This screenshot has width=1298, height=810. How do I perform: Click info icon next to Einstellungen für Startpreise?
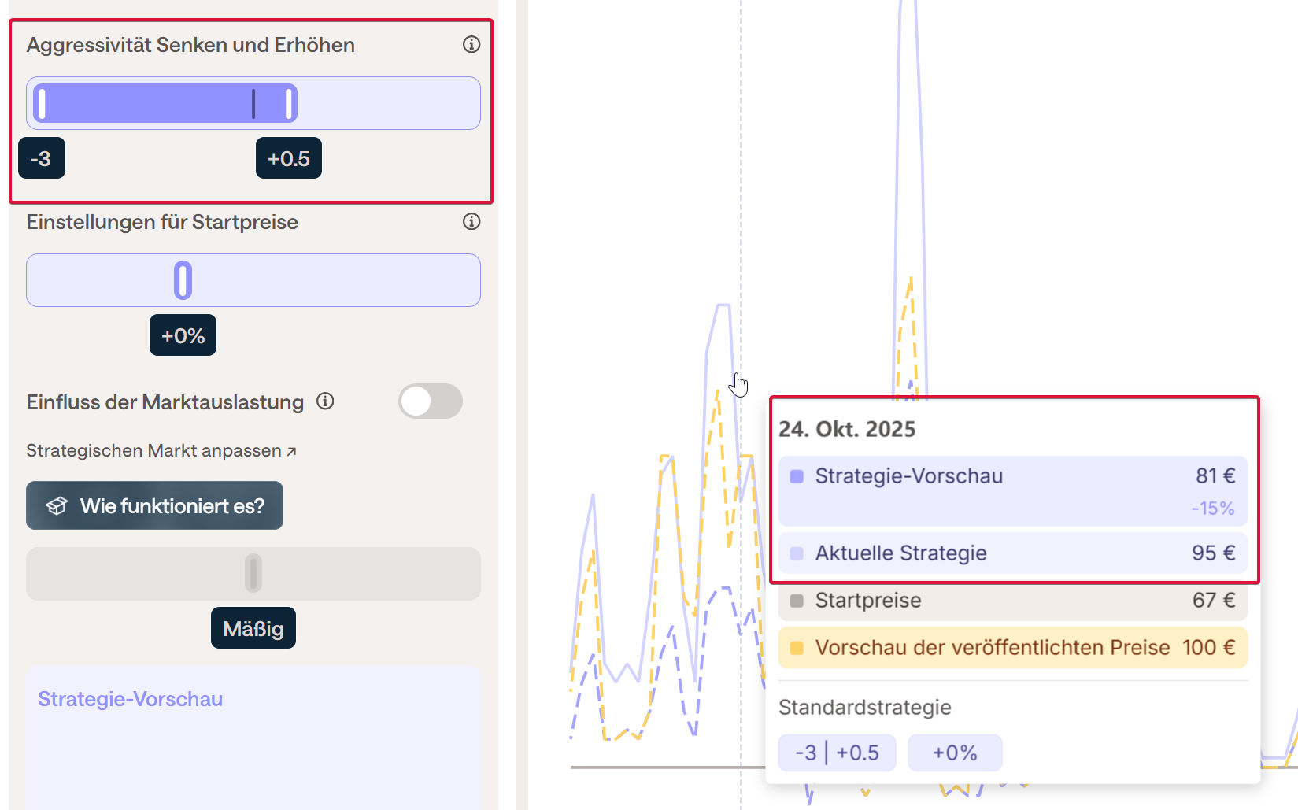471,222
